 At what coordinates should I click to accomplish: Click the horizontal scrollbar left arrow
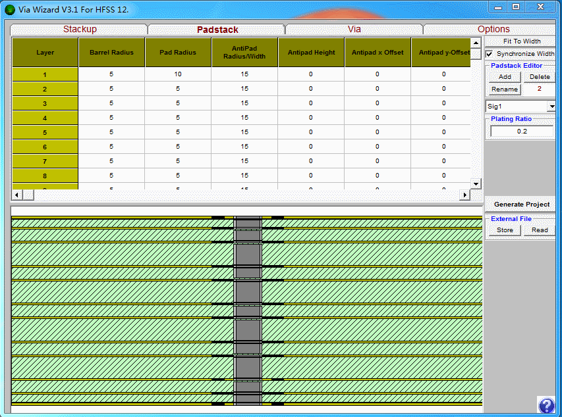[x=17, y=195]
